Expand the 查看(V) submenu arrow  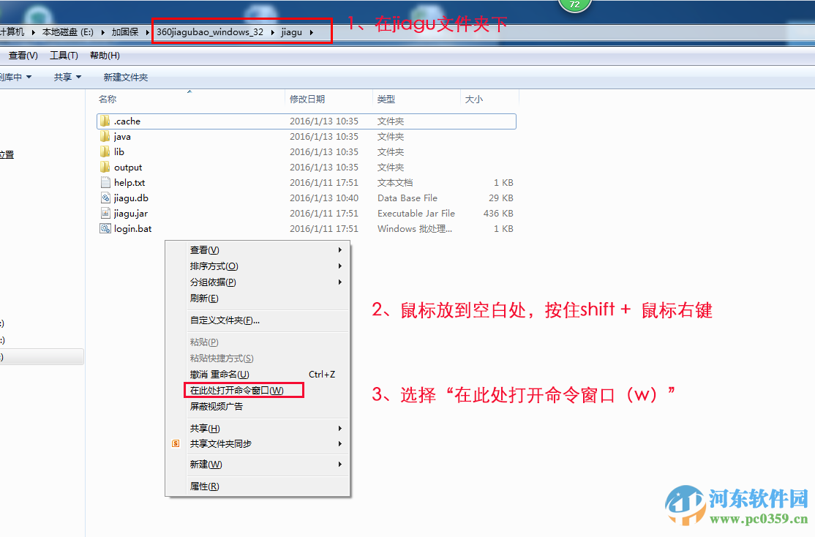coord(340,250)
